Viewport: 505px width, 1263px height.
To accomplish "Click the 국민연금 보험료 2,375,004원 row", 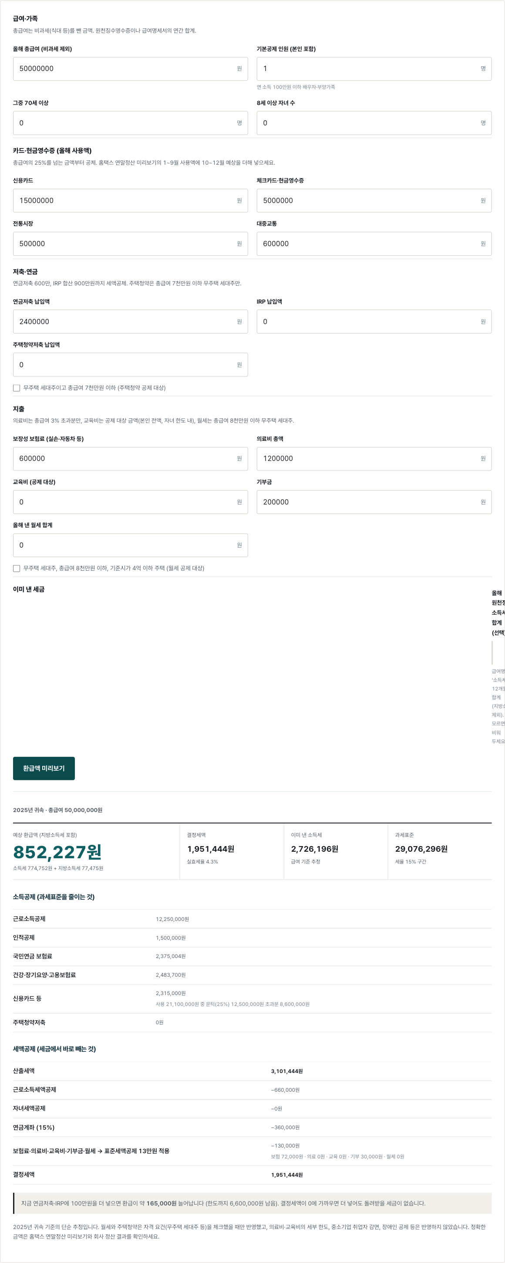I will [252, 956].
